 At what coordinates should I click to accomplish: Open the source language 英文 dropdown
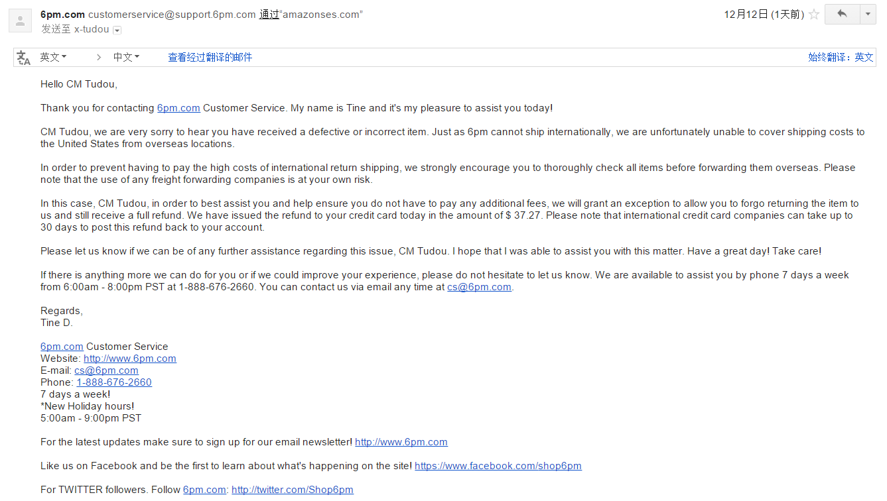coord(53,58)
